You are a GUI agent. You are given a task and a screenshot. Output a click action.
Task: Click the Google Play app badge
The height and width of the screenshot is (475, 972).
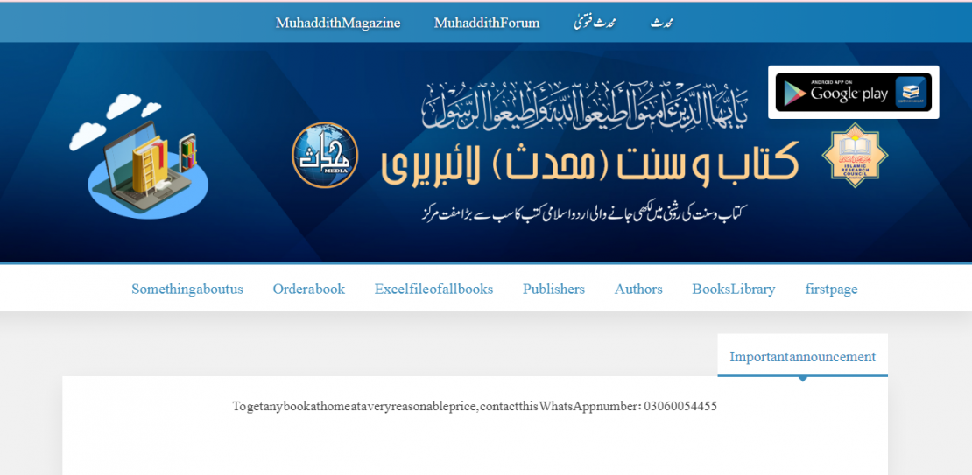tap(853, 93)
